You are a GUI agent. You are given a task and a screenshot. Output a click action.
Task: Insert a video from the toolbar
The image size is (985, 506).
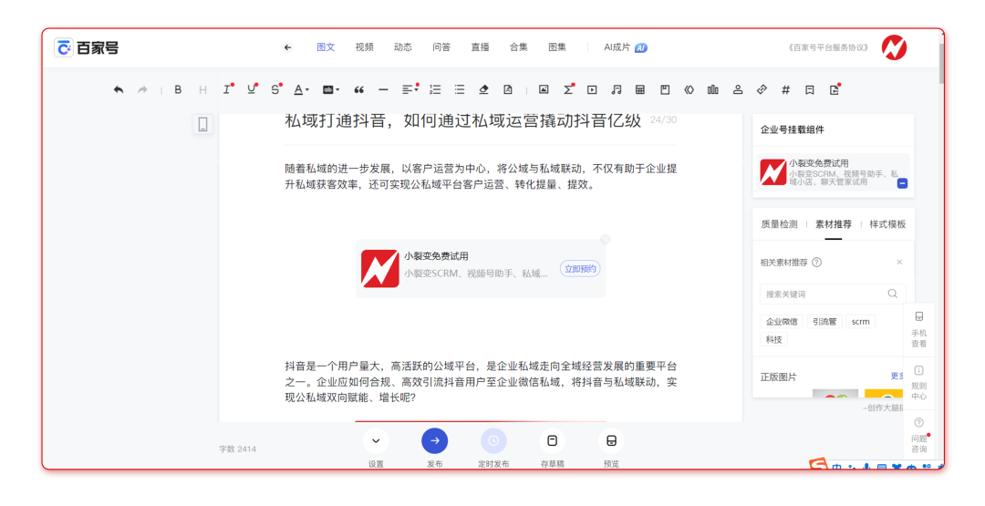click(592, 89)
